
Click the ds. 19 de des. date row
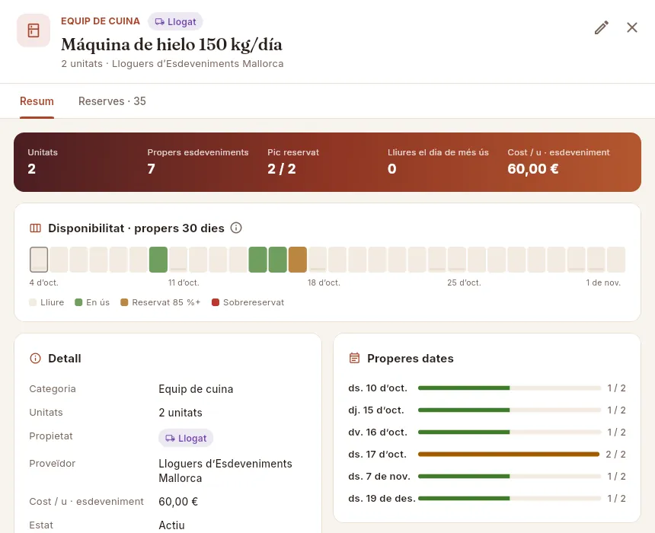pyautogui.click(x=487, y=498)
